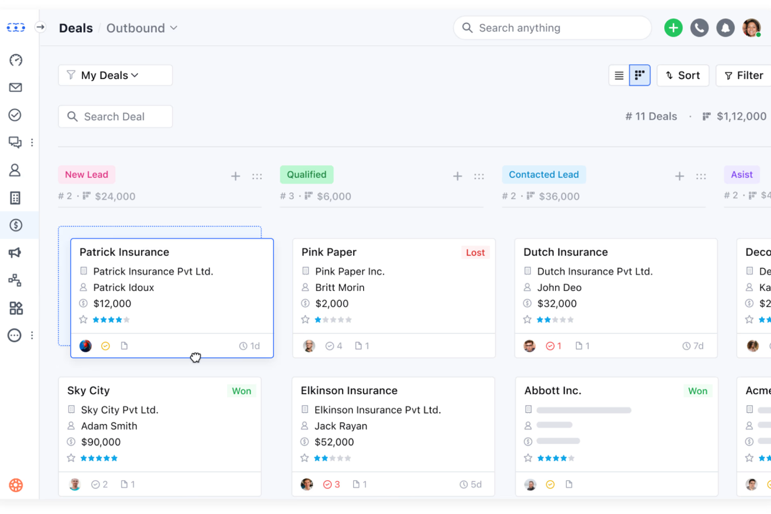The height and width of the screenshot is (514, 771).
Task: Open the Email inbox from the sidebar
Action: click(16, 87)
